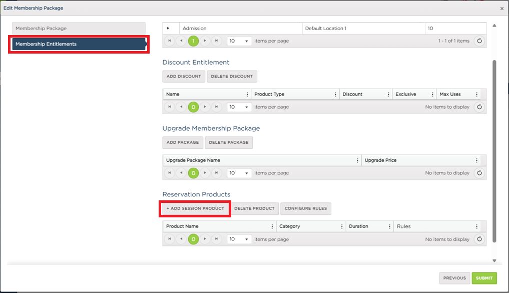Click the Admission cell in entitlement row
The width and height of the screenshot is (509, 293).
coord(241,28)
